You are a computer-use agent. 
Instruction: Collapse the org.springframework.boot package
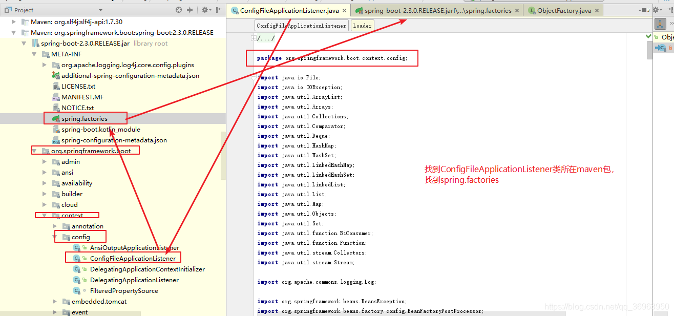(34, 151)
